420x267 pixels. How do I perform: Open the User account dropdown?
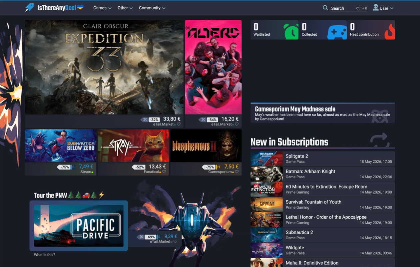coord(383,8)
